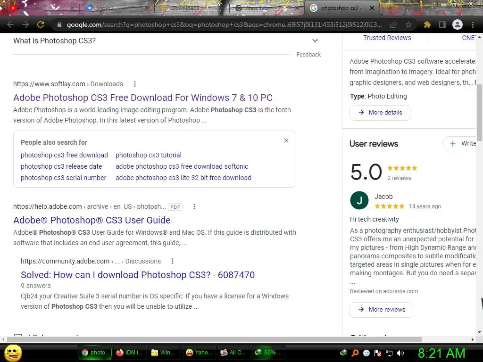
Task: Click Jacob's reviewer avatar
Action: click(359, 200)
